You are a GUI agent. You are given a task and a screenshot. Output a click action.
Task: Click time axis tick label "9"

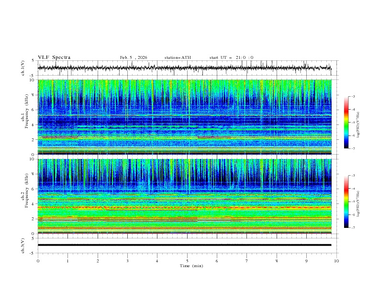[306, 261]
